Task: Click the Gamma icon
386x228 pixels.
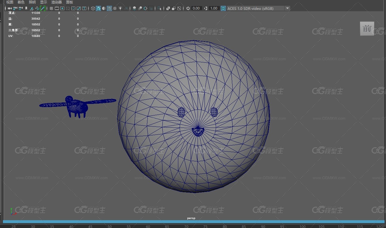Action: coord(206,8)
